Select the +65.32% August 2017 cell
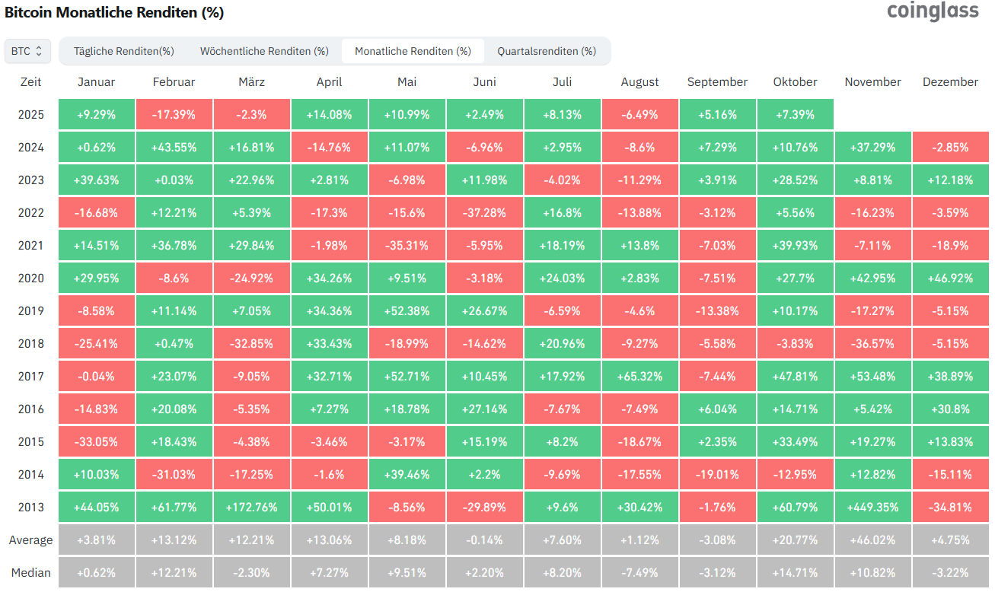995x592 pixels. (639, 375)
